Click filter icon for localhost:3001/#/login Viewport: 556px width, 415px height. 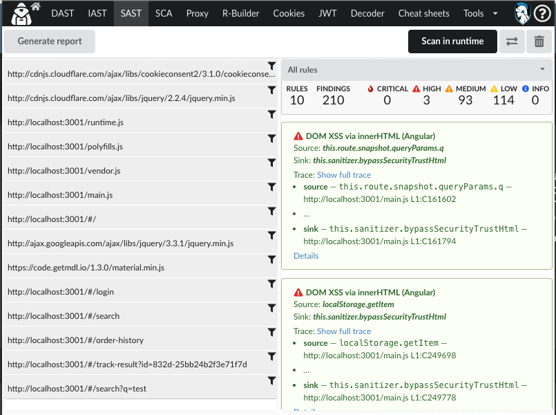(271, 284)
